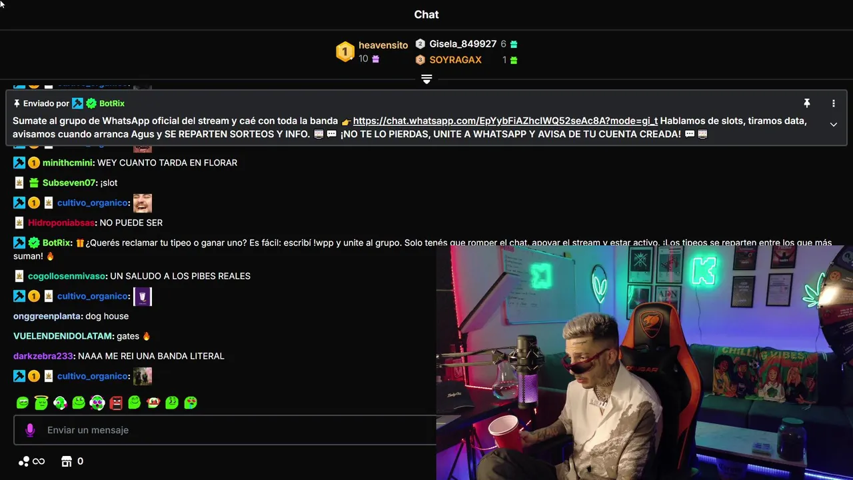853x480 pixels.
Task: Select the angry red face emote
Action: coord(116,403)
